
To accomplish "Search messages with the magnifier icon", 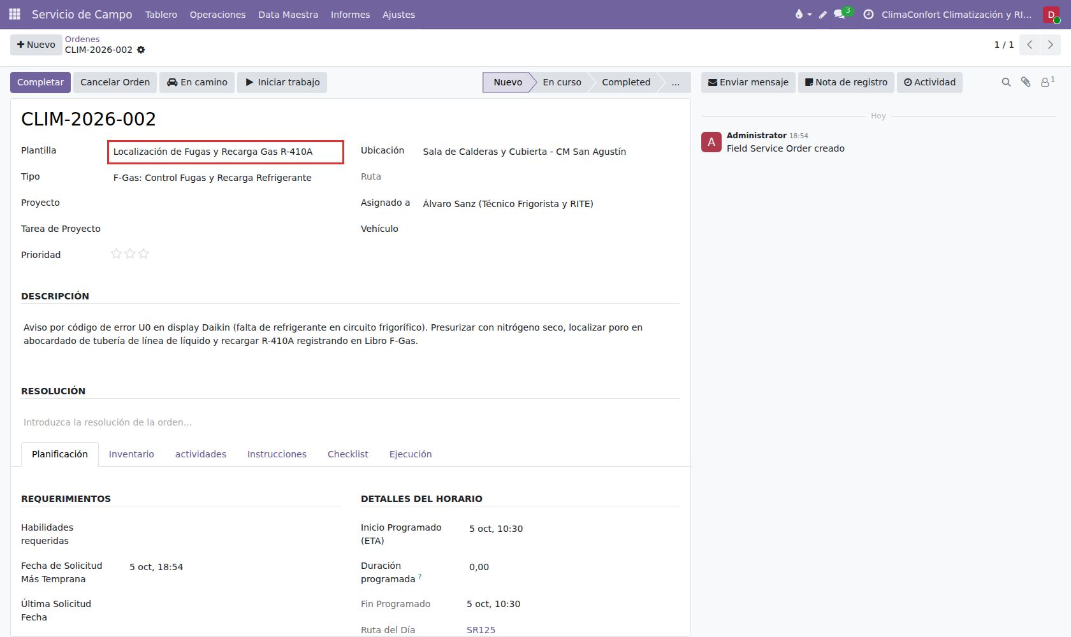I will pos(1006,82).
